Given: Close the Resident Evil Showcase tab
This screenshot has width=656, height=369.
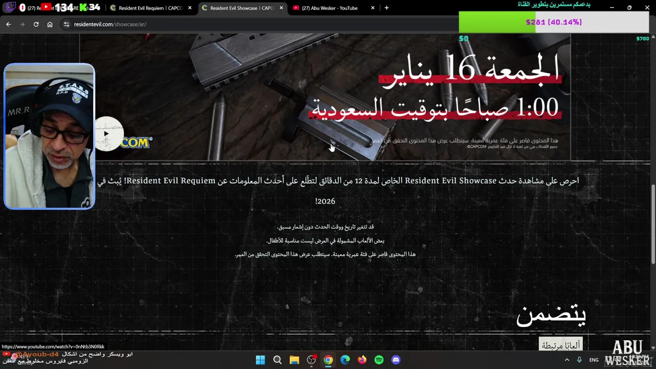Looking at the screenshot, I should 281,8.
